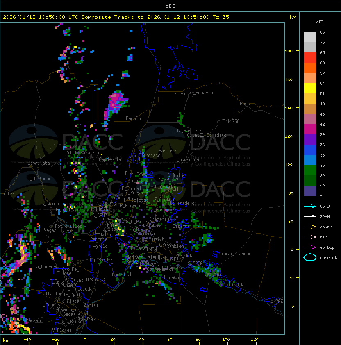Image resolution: width=341 pixels, height=345 pixels.
Task: Click the magenta storm cell above Ramblon
Action: [x=115, y=103]
